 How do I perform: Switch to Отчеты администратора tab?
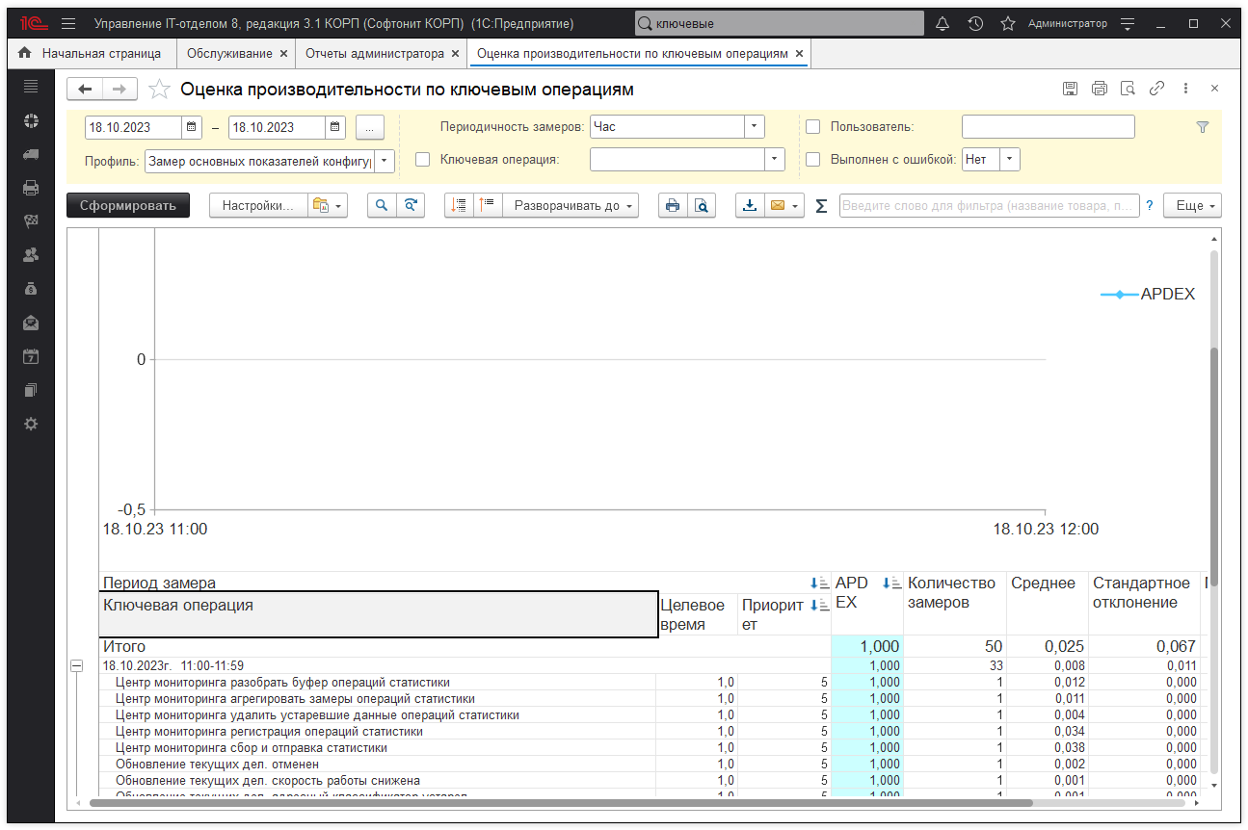[374, 54]
